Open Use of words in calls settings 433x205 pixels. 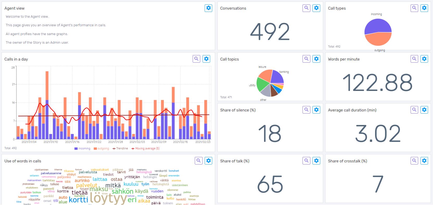tap(209, 161)
